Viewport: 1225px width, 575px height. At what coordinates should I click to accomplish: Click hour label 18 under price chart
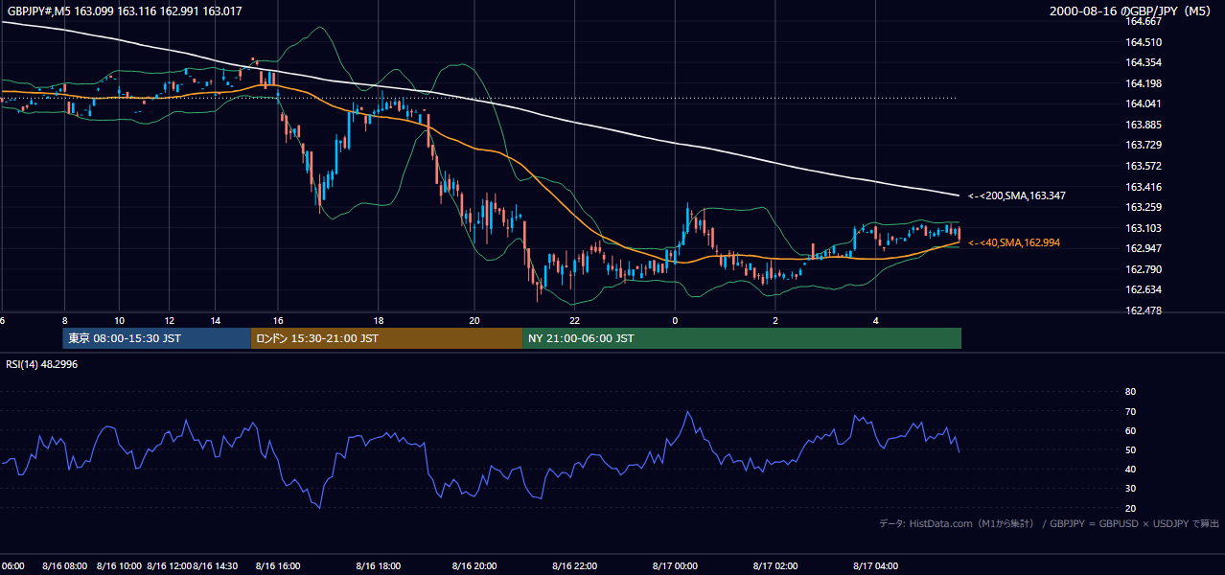379,320
